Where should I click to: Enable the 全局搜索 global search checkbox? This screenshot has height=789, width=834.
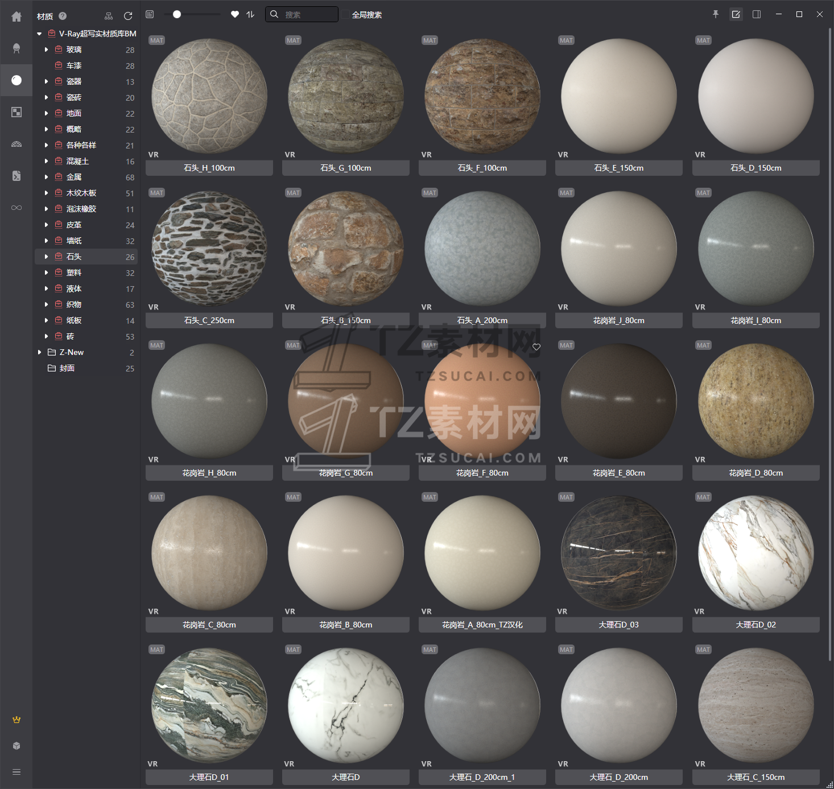(345, 15)
